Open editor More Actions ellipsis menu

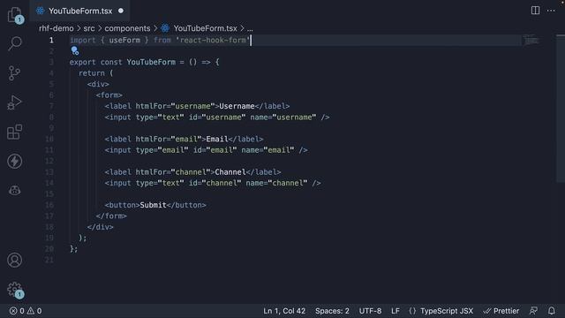tap(551, 11)
